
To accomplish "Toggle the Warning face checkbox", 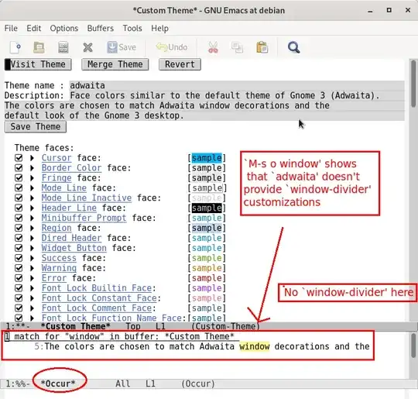I will coord(19,268).
